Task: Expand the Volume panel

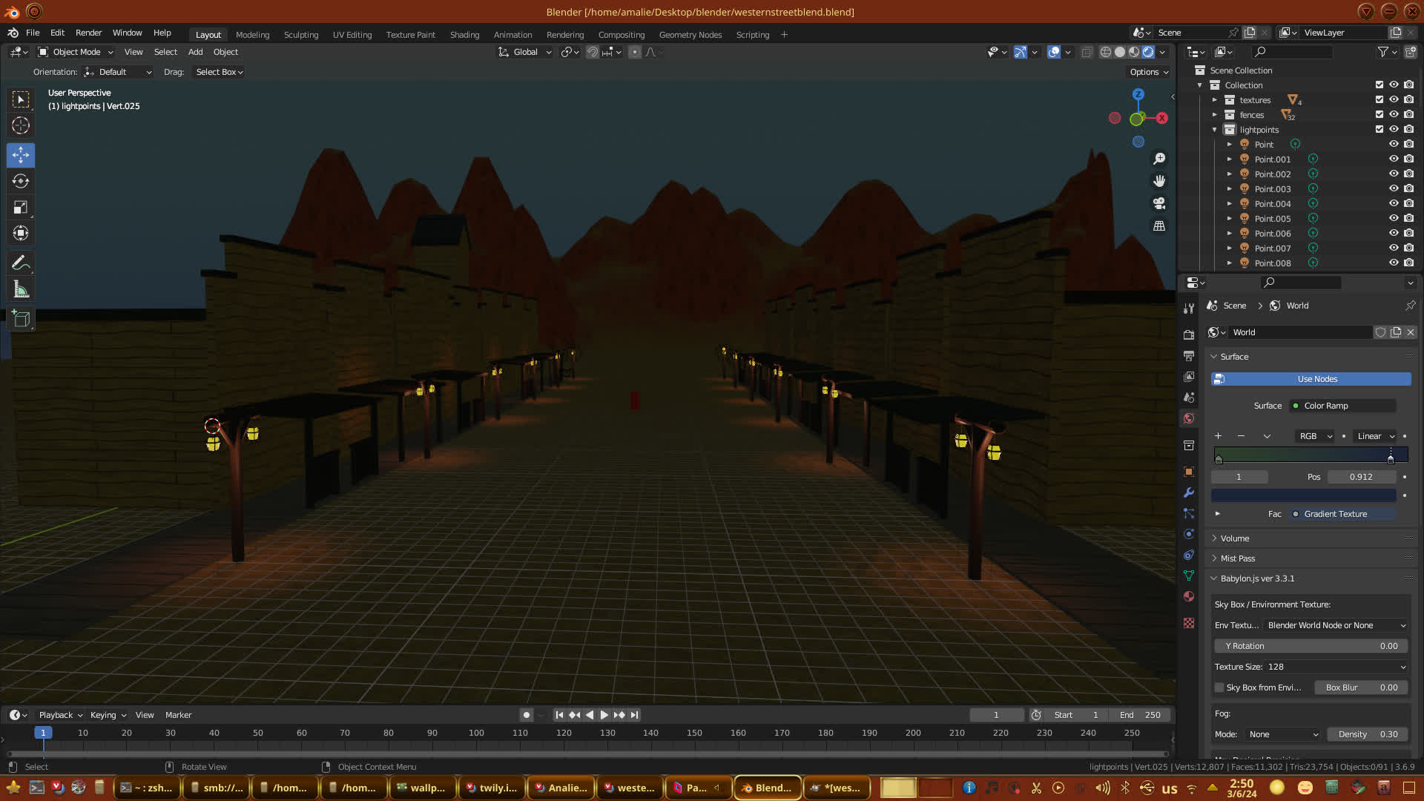Action: [1235, 538]
